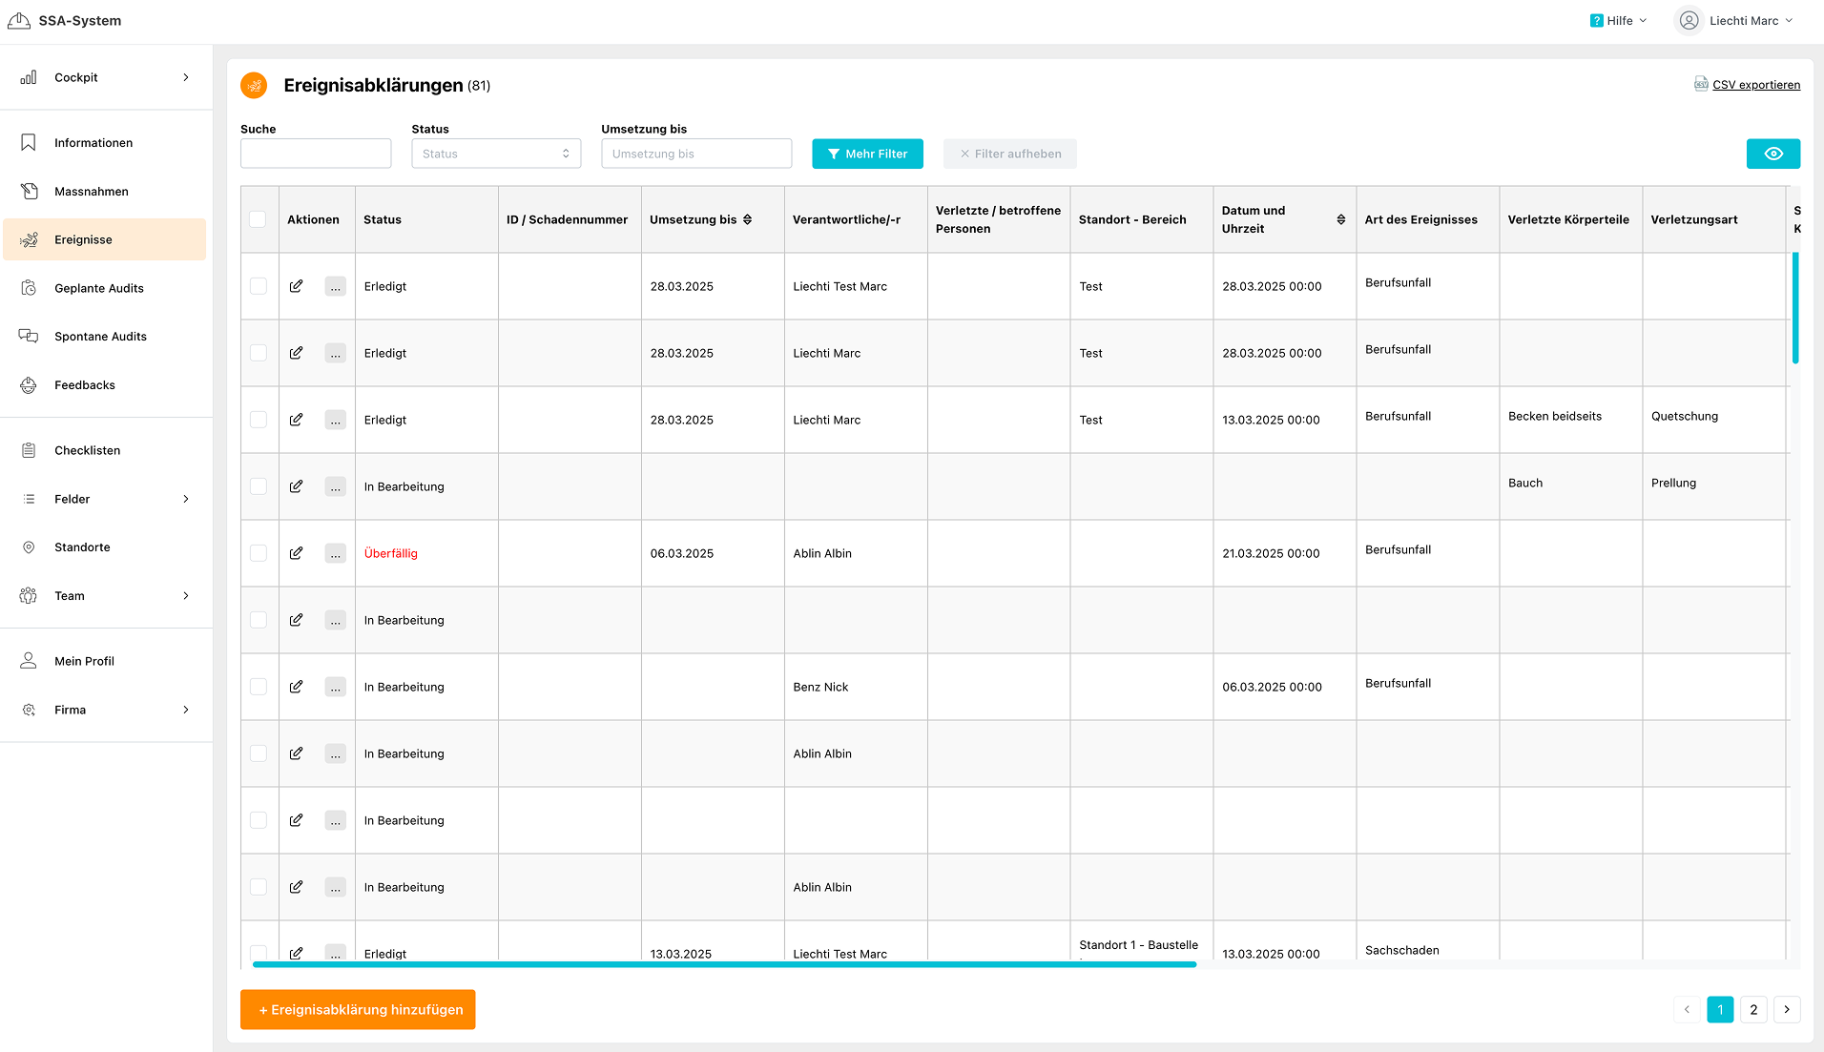Open the Checklisten menu item
The width and height of the screenshot is (1824, 1052).
coord(87,450)
